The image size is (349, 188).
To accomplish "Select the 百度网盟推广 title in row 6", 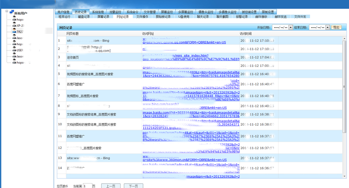I will click(76, 85).
